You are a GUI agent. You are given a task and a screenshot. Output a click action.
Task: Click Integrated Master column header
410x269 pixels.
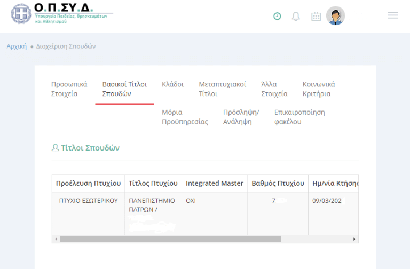click(215, 183)
